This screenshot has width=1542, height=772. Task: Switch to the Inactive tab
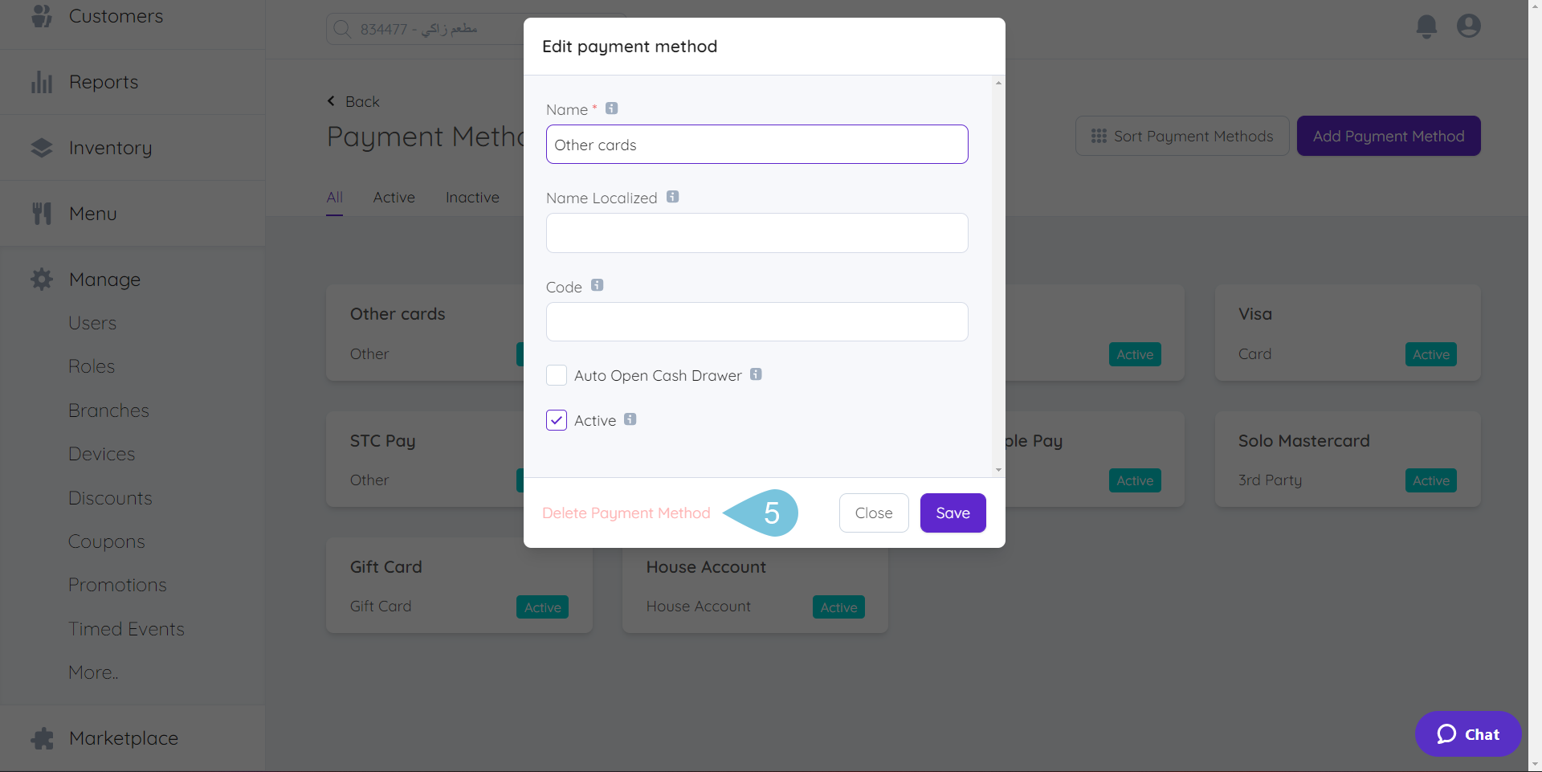(472, 197)
